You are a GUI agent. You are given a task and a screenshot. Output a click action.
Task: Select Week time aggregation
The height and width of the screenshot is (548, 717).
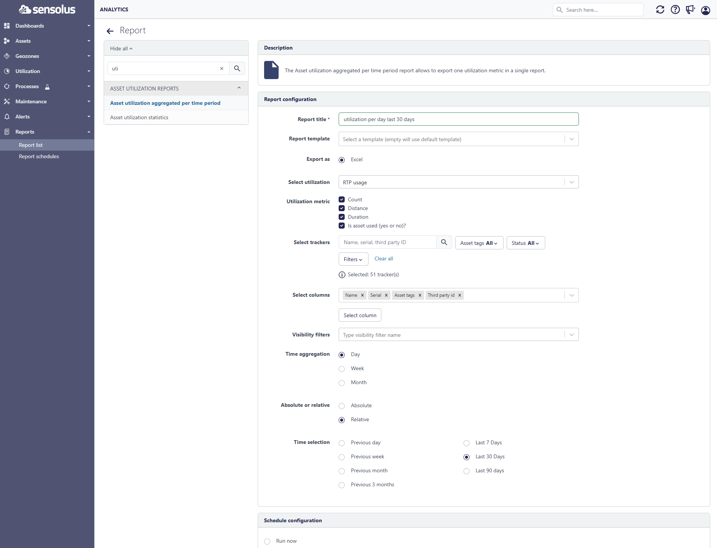[342, 369]
